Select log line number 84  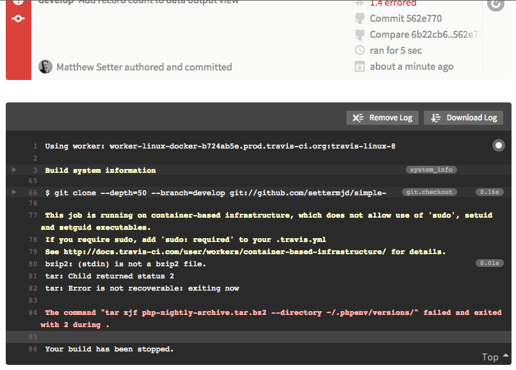[x=33, y=313]
